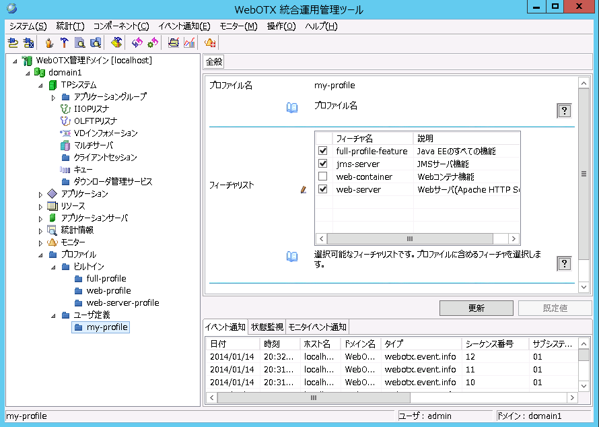Select the hammer configuration tool icon
The image size is (599, 427).
coord(63,42)
